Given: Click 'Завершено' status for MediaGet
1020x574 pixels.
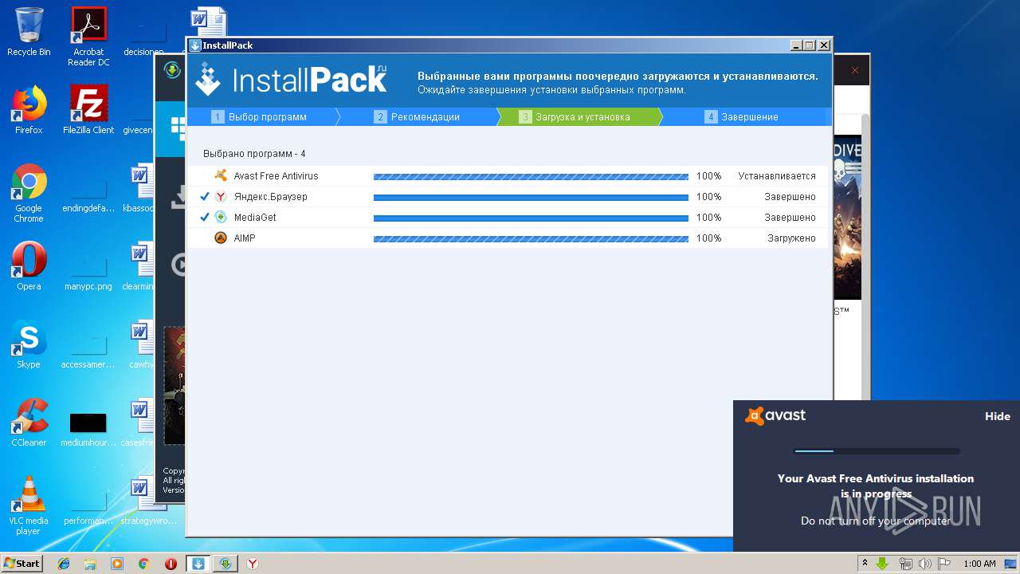Looking at the screenshot, I should [790, 218].
